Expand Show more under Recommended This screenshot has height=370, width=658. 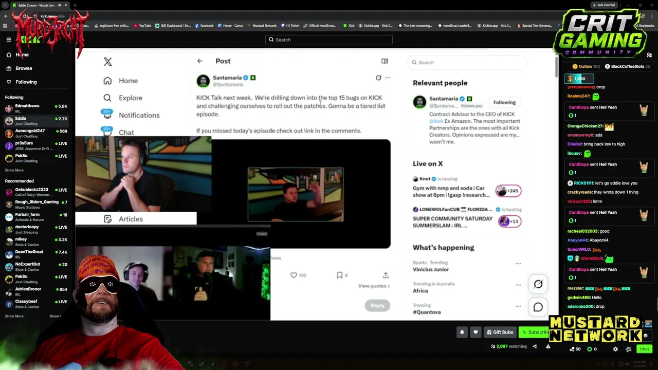click(14, 316)
